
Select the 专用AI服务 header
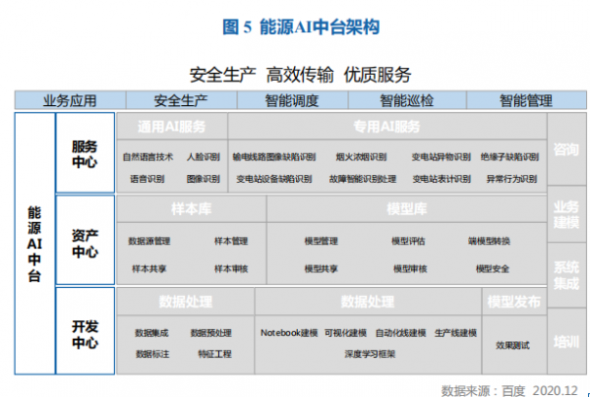[386, 127]
